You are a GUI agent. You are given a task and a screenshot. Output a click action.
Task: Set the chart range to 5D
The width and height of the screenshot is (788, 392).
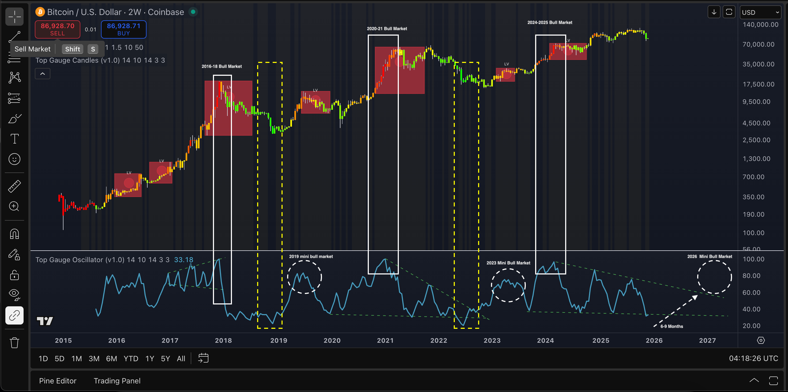coord(59,358)
